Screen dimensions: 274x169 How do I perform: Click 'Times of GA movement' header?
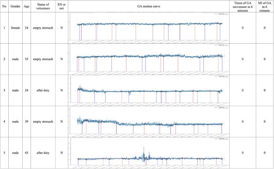click(x=243, y=7)
